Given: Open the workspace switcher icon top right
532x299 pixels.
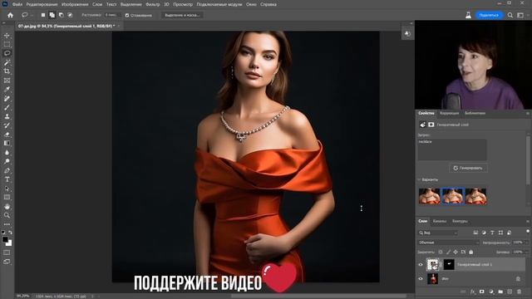Looking at the screenshot, I should [x=520, y=15].
